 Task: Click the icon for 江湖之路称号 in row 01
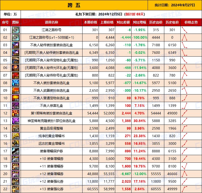16,30
